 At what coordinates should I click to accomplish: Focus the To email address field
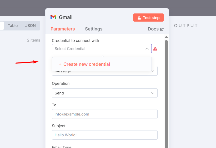(x=105, y=114)
